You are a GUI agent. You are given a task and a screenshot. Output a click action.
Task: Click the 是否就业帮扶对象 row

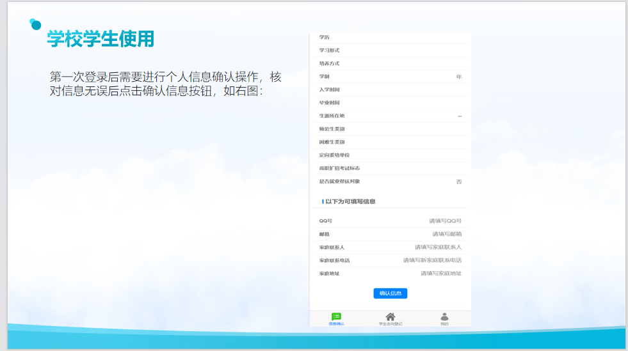point(390,182)
